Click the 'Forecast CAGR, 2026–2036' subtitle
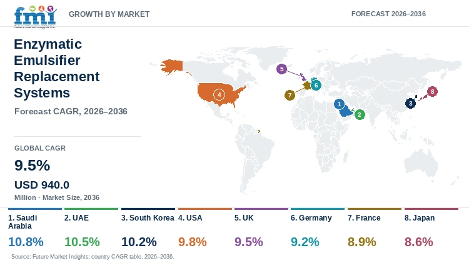Viewport: 469px width, 263px height. click(x=71, y=111)
